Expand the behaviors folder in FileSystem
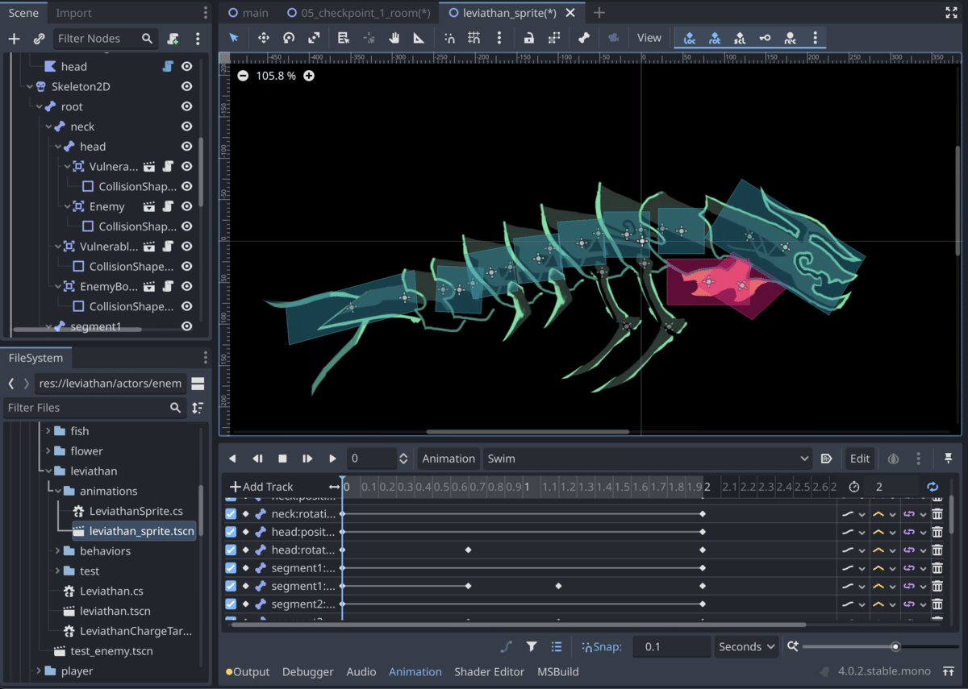Screen dimensions: 968x689 coord(58,551)
